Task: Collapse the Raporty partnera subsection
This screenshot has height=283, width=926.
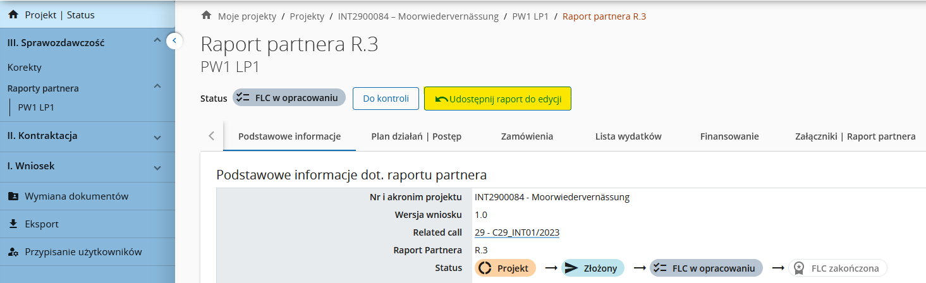Action: [157, 87]
